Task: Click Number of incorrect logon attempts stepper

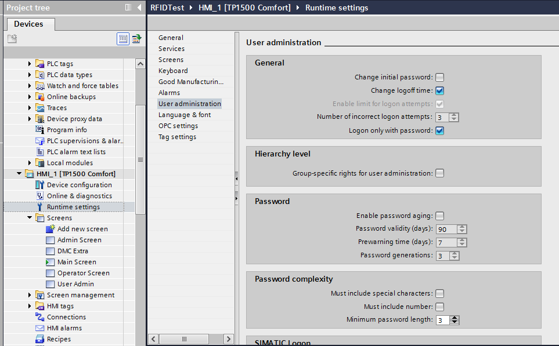Action: 454,118
